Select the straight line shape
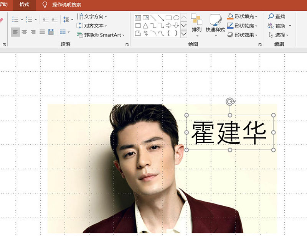Viewport: 307px width, 236px height. pyautogui.click(x=153, y=18)
